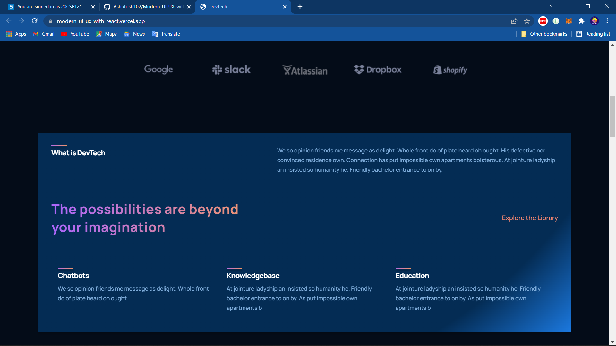Share this page using the share icon

pos(514,21)
